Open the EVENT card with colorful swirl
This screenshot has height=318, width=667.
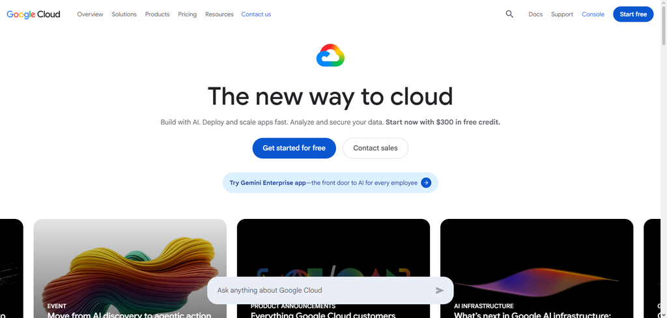[x=130, y=268]
